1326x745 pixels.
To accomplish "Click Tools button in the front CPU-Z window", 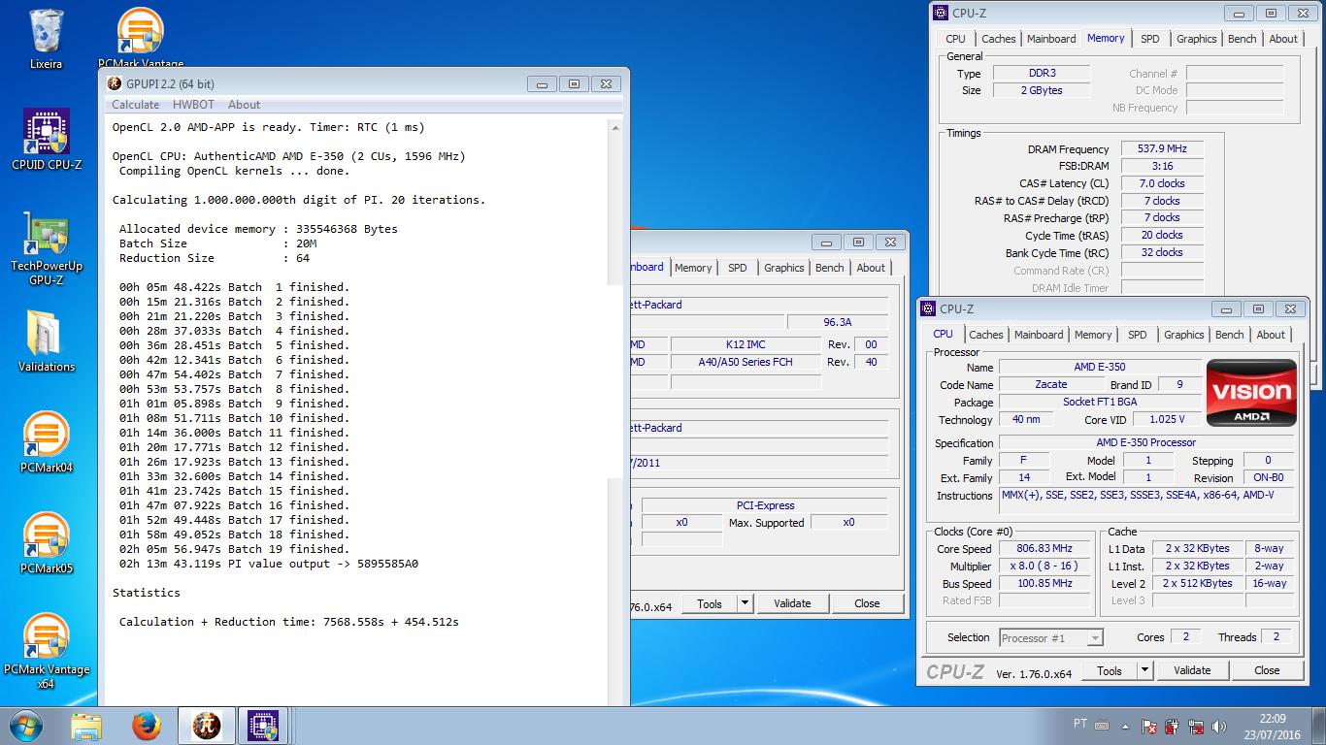I will tap(1109, 670).
